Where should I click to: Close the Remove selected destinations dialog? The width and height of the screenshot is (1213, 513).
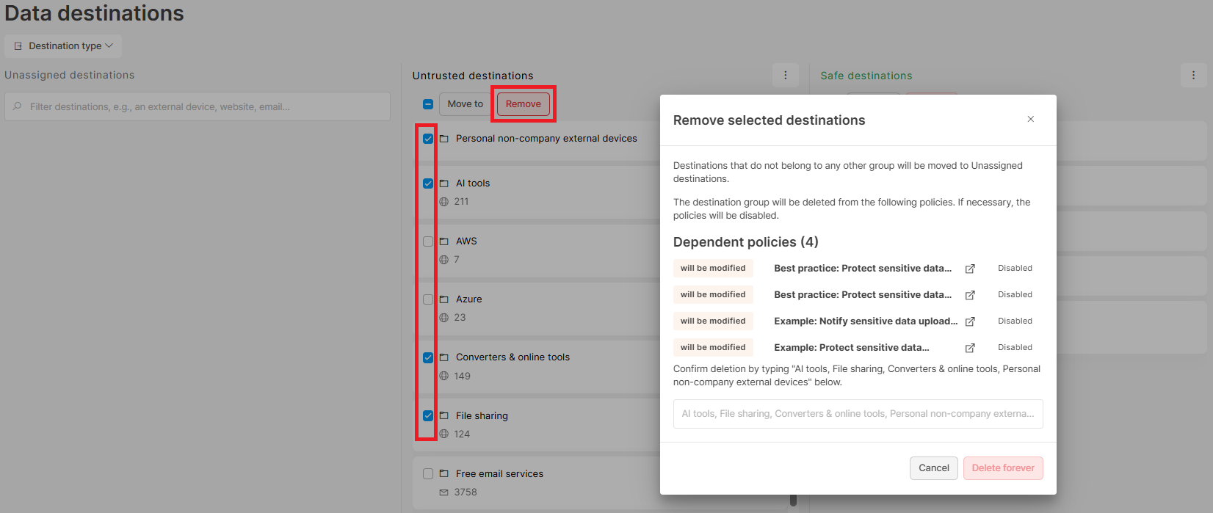tap(1031, 119)
